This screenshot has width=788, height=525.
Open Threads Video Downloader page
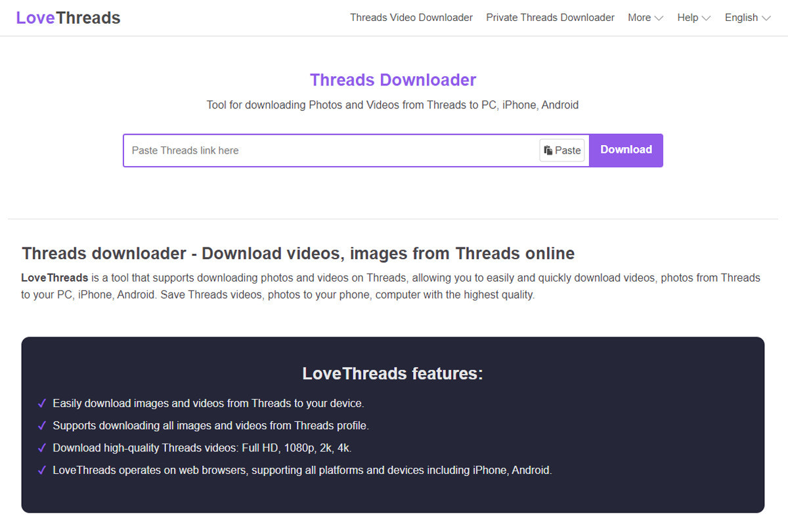click(x=411, y=18)
